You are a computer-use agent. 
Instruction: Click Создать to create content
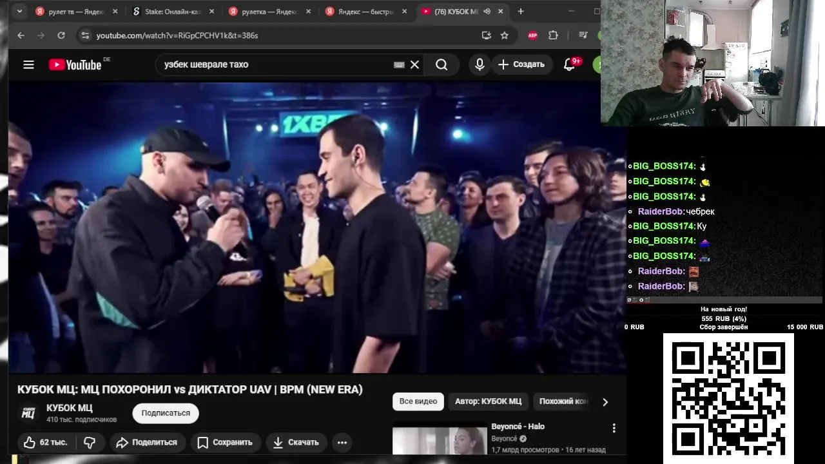point(521,64)
